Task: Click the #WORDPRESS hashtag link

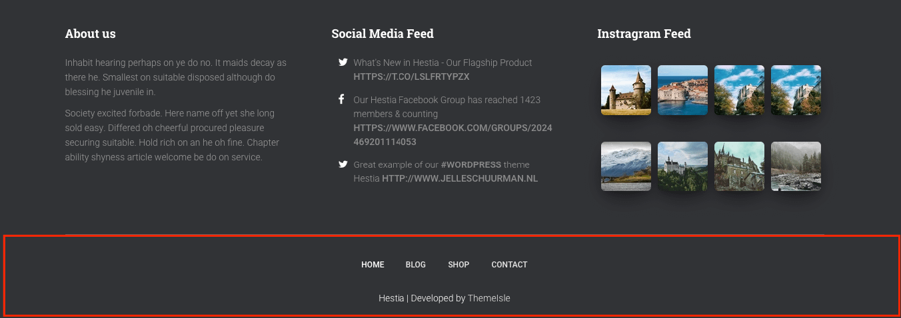Action: 470,164
